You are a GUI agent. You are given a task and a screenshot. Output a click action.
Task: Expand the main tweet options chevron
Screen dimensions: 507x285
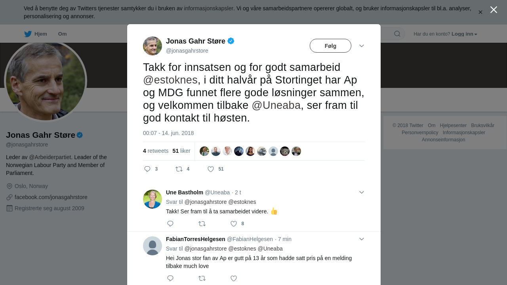(x=361, y=46)
